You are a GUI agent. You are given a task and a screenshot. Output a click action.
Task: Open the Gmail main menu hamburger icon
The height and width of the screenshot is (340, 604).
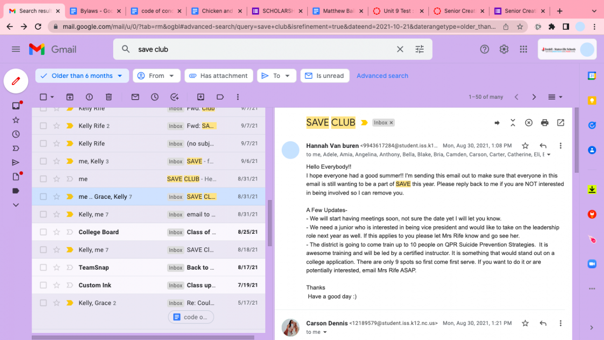16,49
